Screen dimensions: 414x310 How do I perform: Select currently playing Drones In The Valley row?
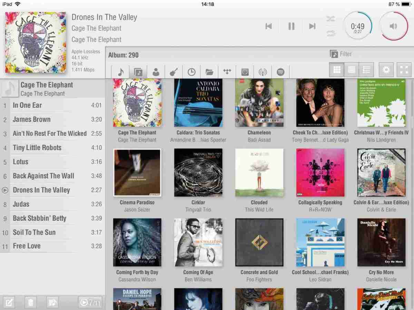(52, 190)
